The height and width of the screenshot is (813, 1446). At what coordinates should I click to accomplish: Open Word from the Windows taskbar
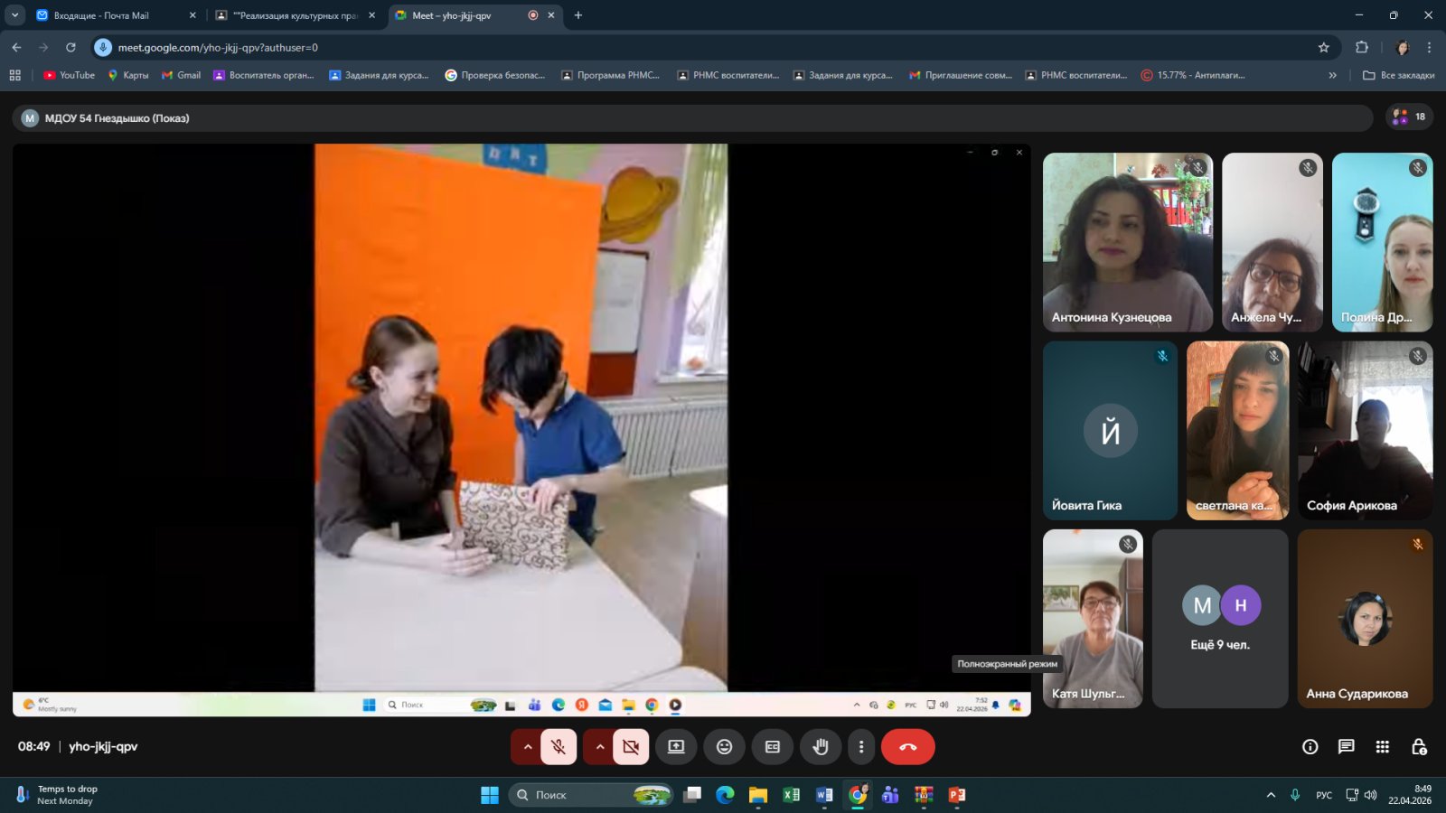824,795
